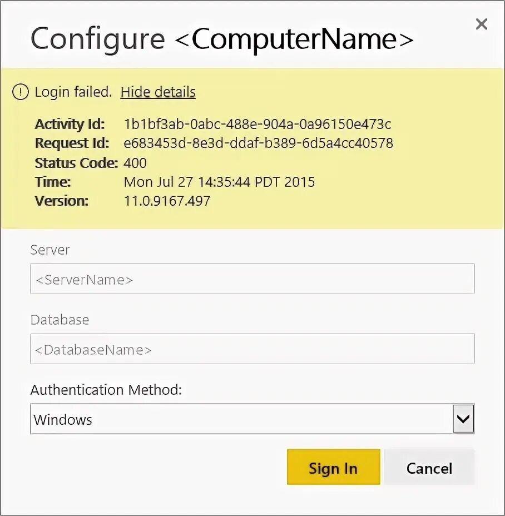Select the Request Id value e683453d-8e3d-ddaf-b389-6d5a4cc40578

tap(259, 143)
